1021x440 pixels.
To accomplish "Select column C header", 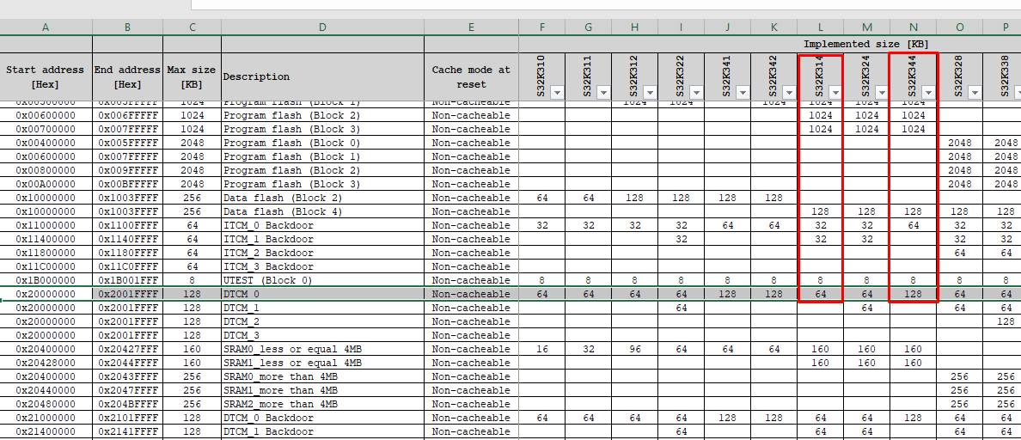I will [193, 27].
